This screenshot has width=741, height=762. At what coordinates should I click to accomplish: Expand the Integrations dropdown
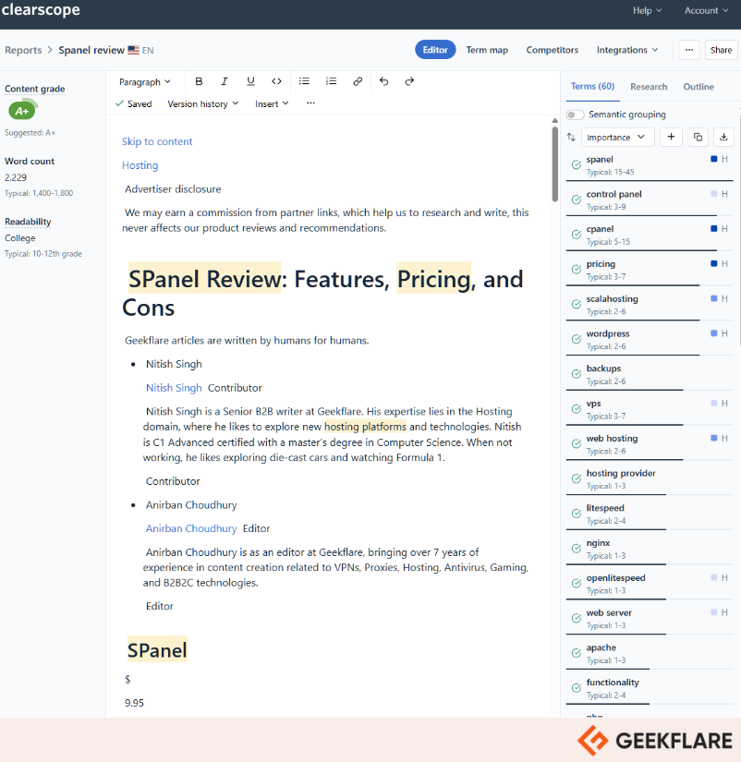click(627, 50)
